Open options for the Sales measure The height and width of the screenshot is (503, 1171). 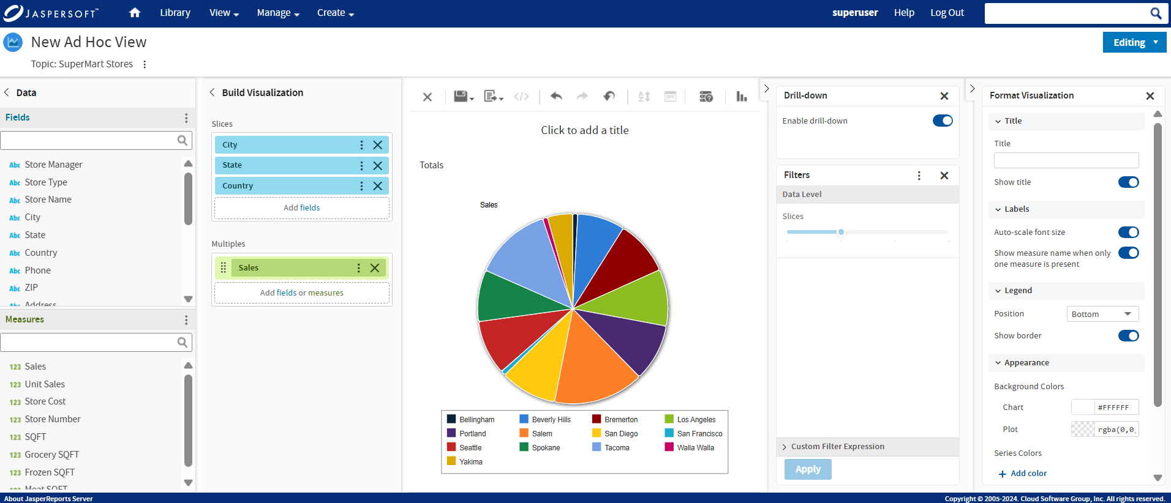358,268
